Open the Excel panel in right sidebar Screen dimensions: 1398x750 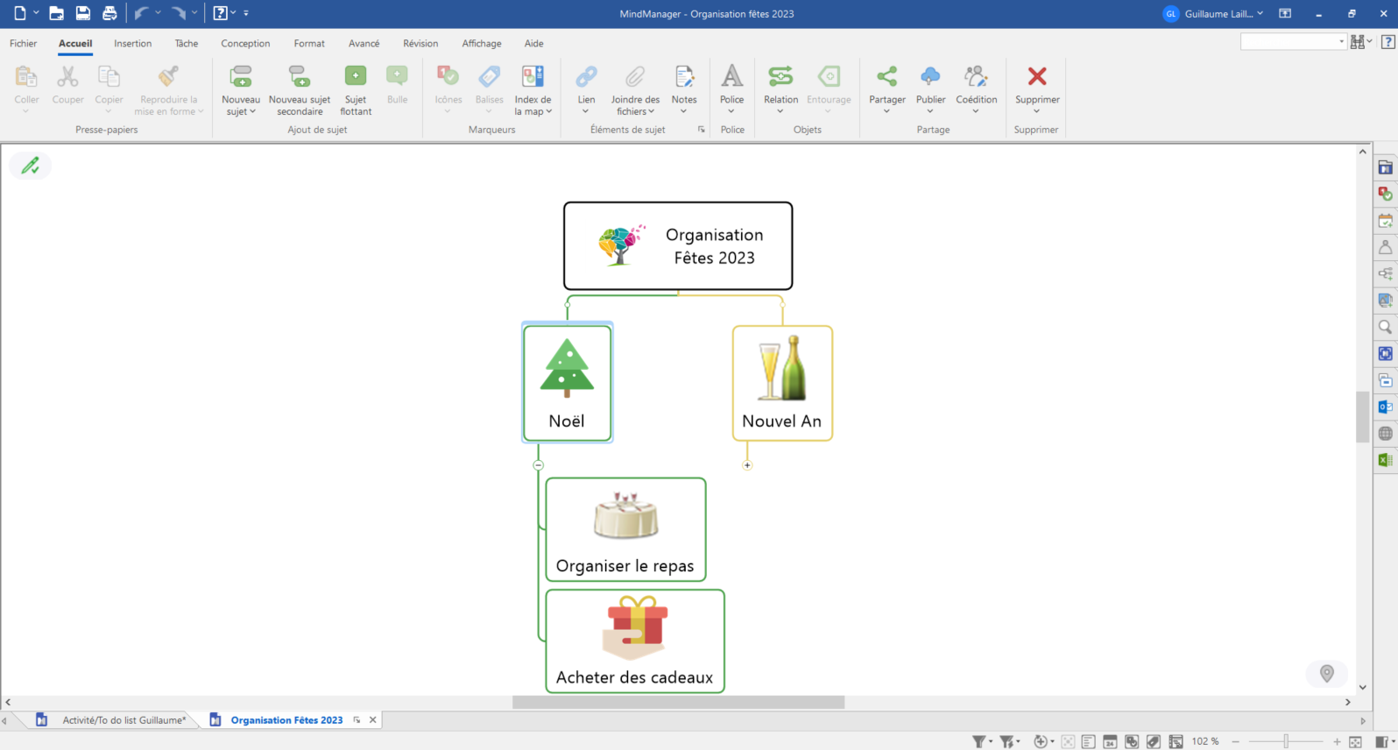(1385, 460)
